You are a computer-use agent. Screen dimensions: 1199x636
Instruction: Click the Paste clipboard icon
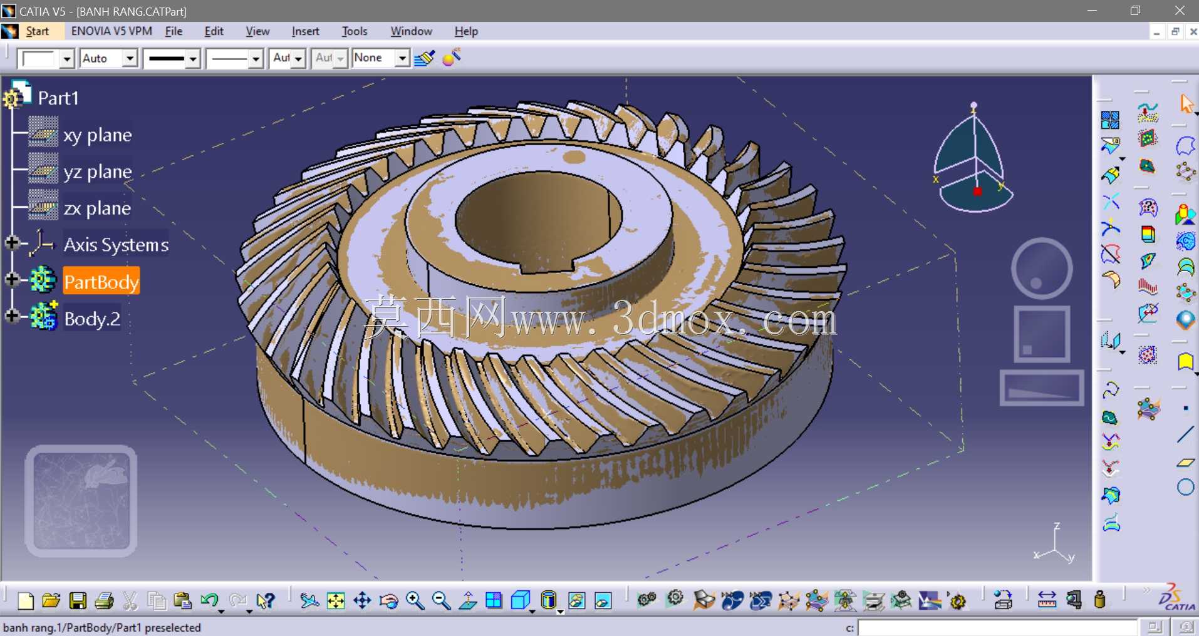click(182, 601)
